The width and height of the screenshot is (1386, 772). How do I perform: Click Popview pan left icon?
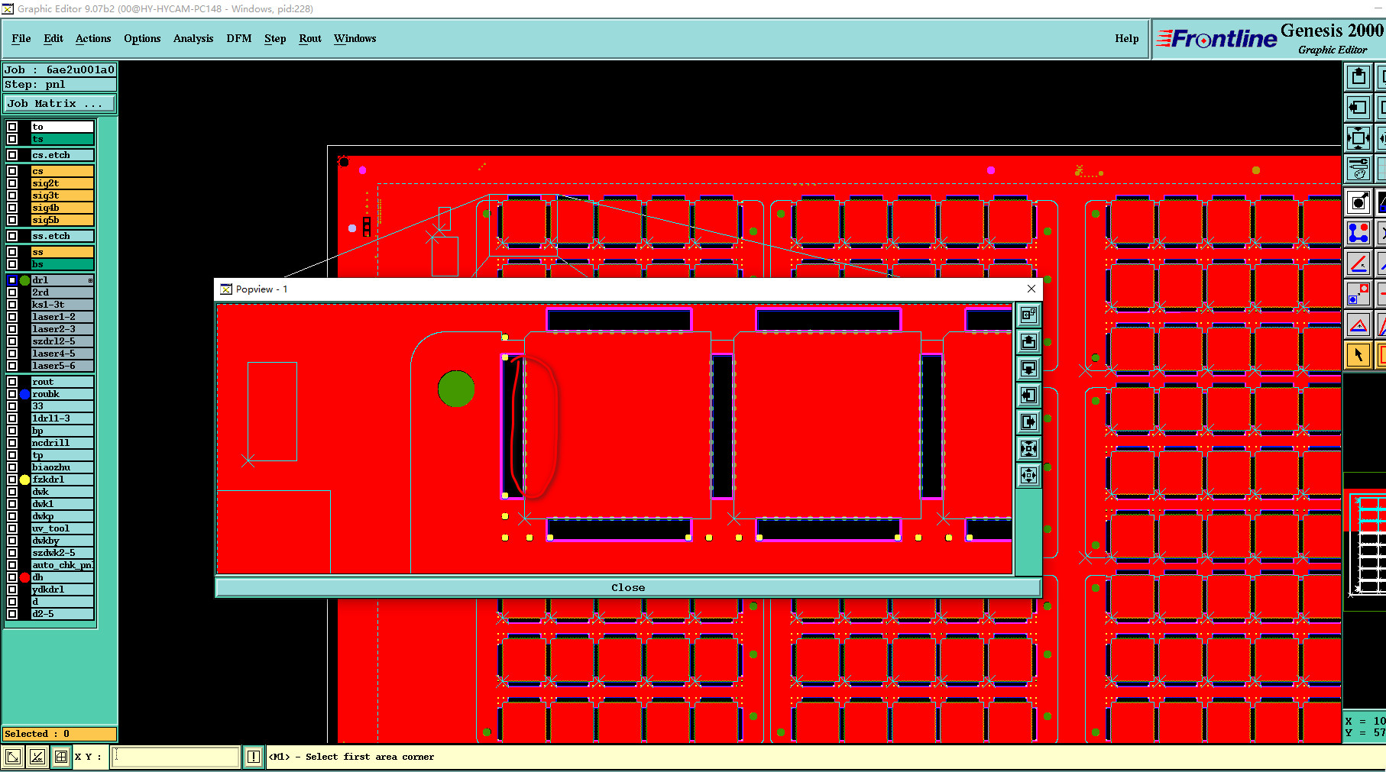point(1029,395)
